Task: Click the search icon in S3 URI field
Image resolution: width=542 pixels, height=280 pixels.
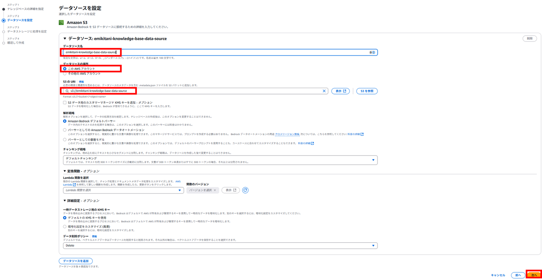Action: click(67, 91)
